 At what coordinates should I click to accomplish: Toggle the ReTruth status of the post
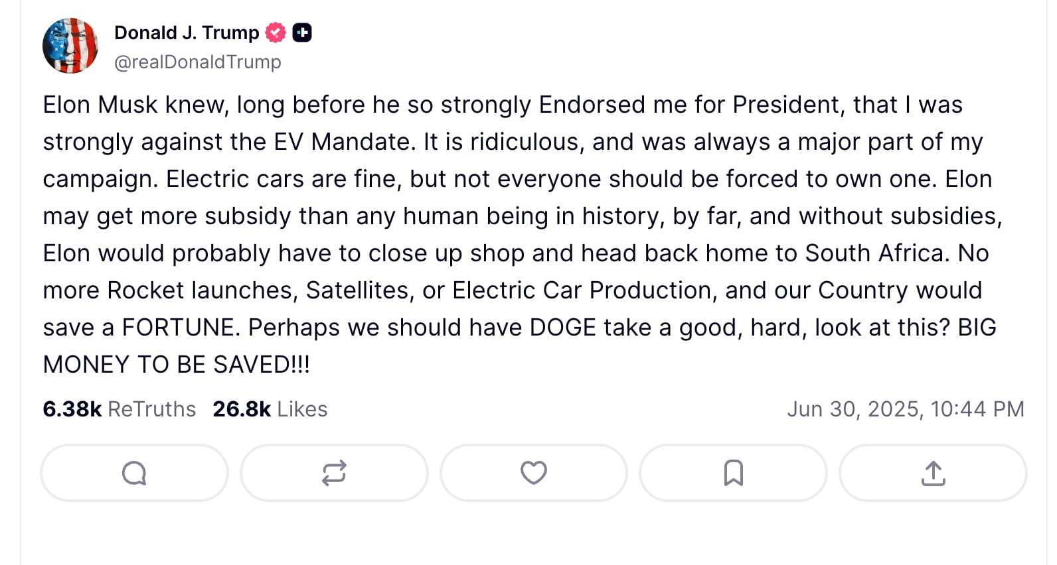click(334, 473)
